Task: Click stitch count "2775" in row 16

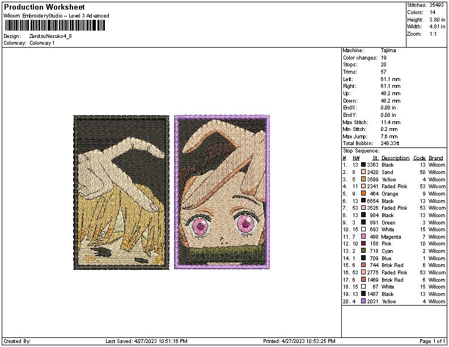Action: pos(372,273)
